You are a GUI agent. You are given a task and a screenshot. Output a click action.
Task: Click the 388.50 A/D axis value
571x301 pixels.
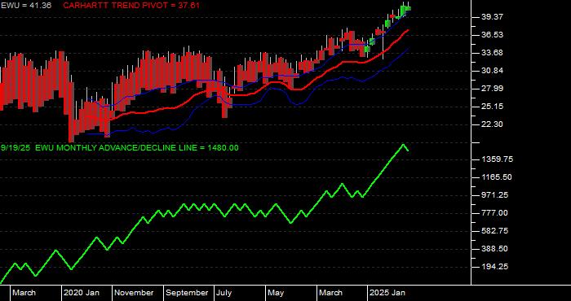click(494, 249)
